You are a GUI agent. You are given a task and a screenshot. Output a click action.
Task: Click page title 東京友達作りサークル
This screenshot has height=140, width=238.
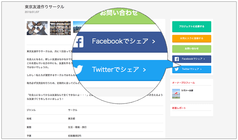(x=45, y=7)
